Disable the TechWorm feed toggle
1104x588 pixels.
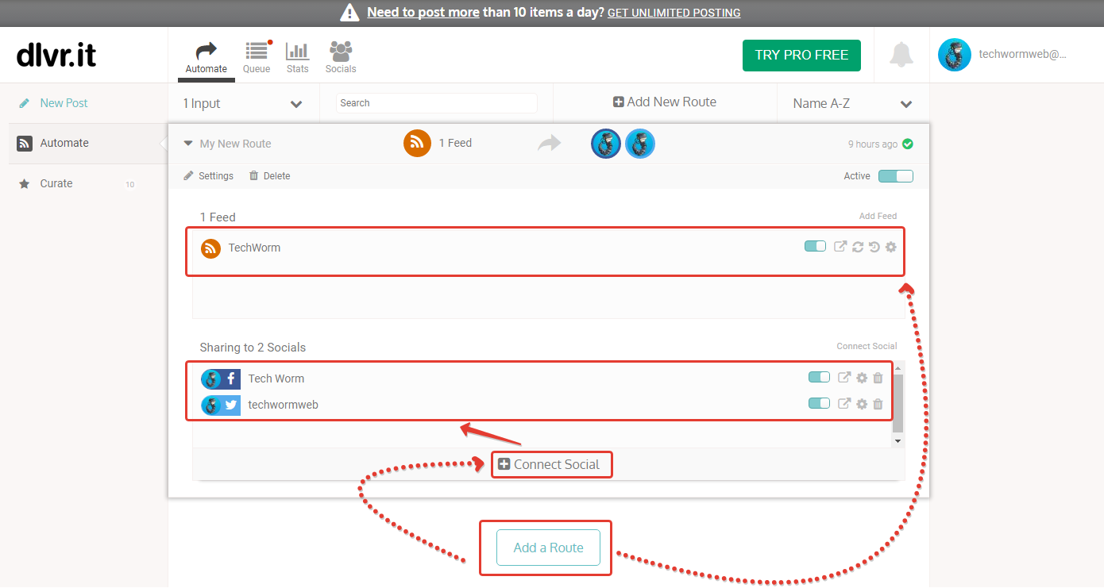tap(815, 247)
